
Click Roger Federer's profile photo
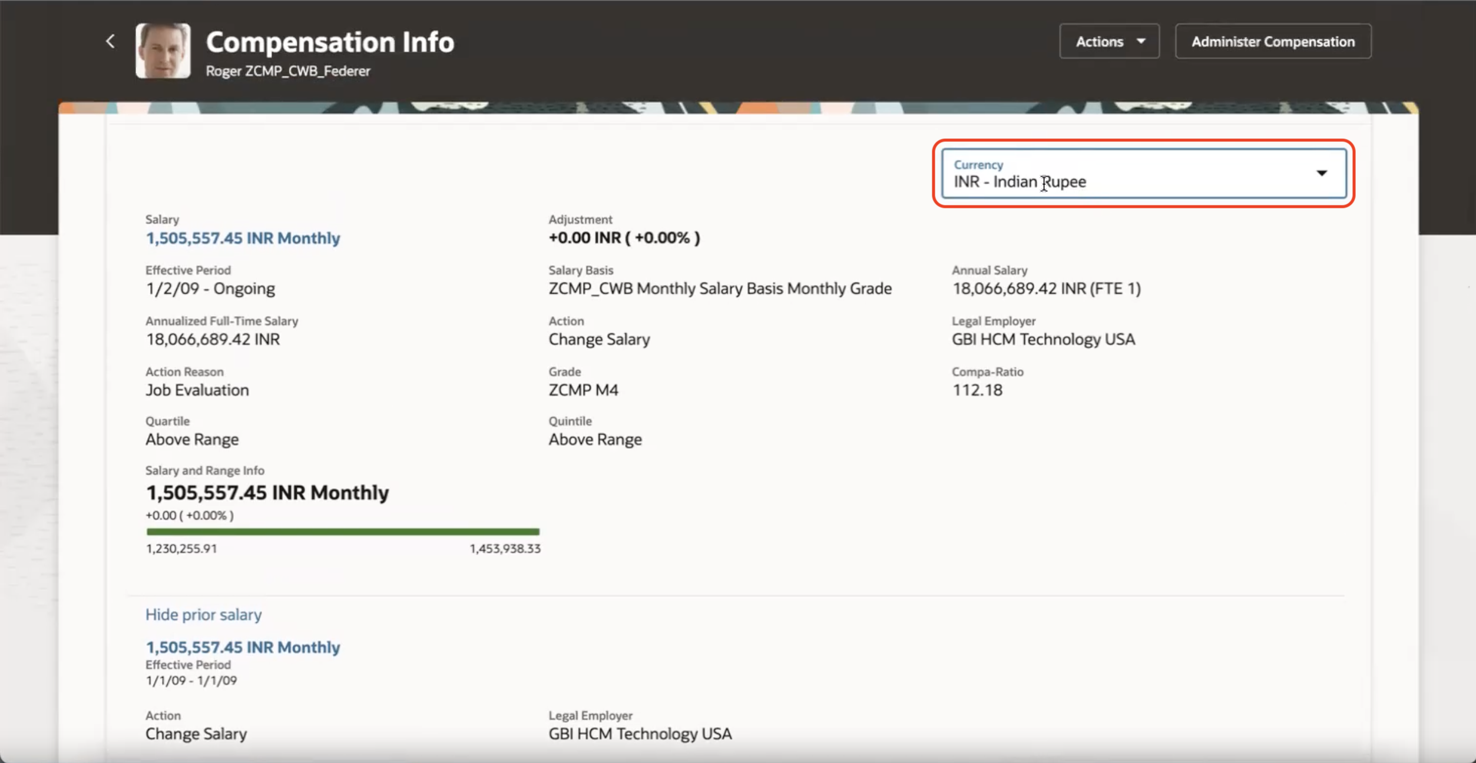tap(163, 51)
